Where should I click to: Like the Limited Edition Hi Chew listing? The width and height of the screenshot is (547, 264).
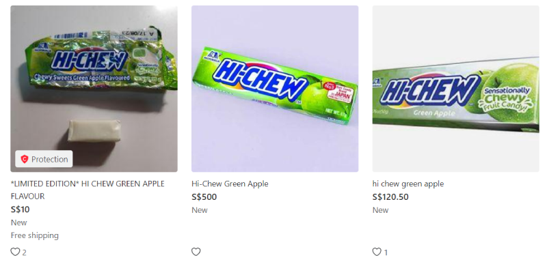tap(15, 252)
